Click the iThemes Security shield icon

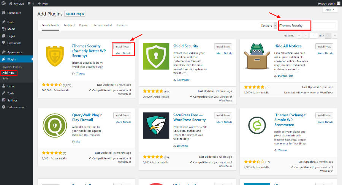click(55, 56)
